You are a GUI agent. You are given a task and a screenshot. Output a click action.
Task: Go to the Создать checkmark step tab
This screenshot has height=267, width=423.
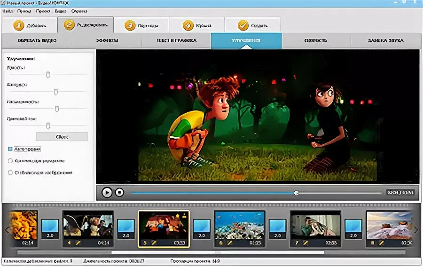click(252, 25)
